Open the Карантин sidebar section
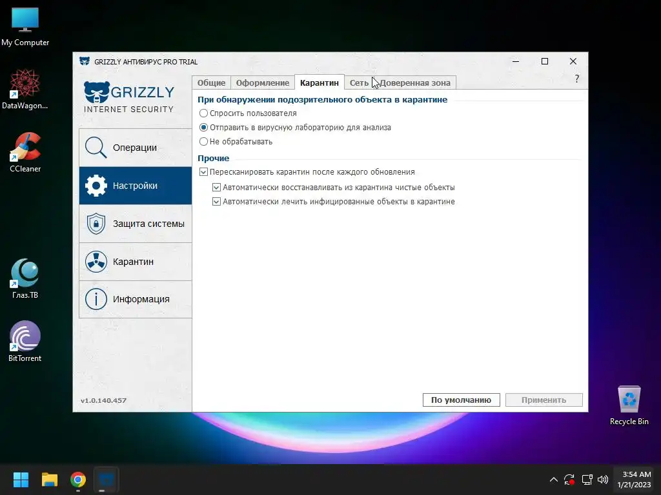Image resolution: width=661 pixels, height=495 pixels. tap(136, 262)
